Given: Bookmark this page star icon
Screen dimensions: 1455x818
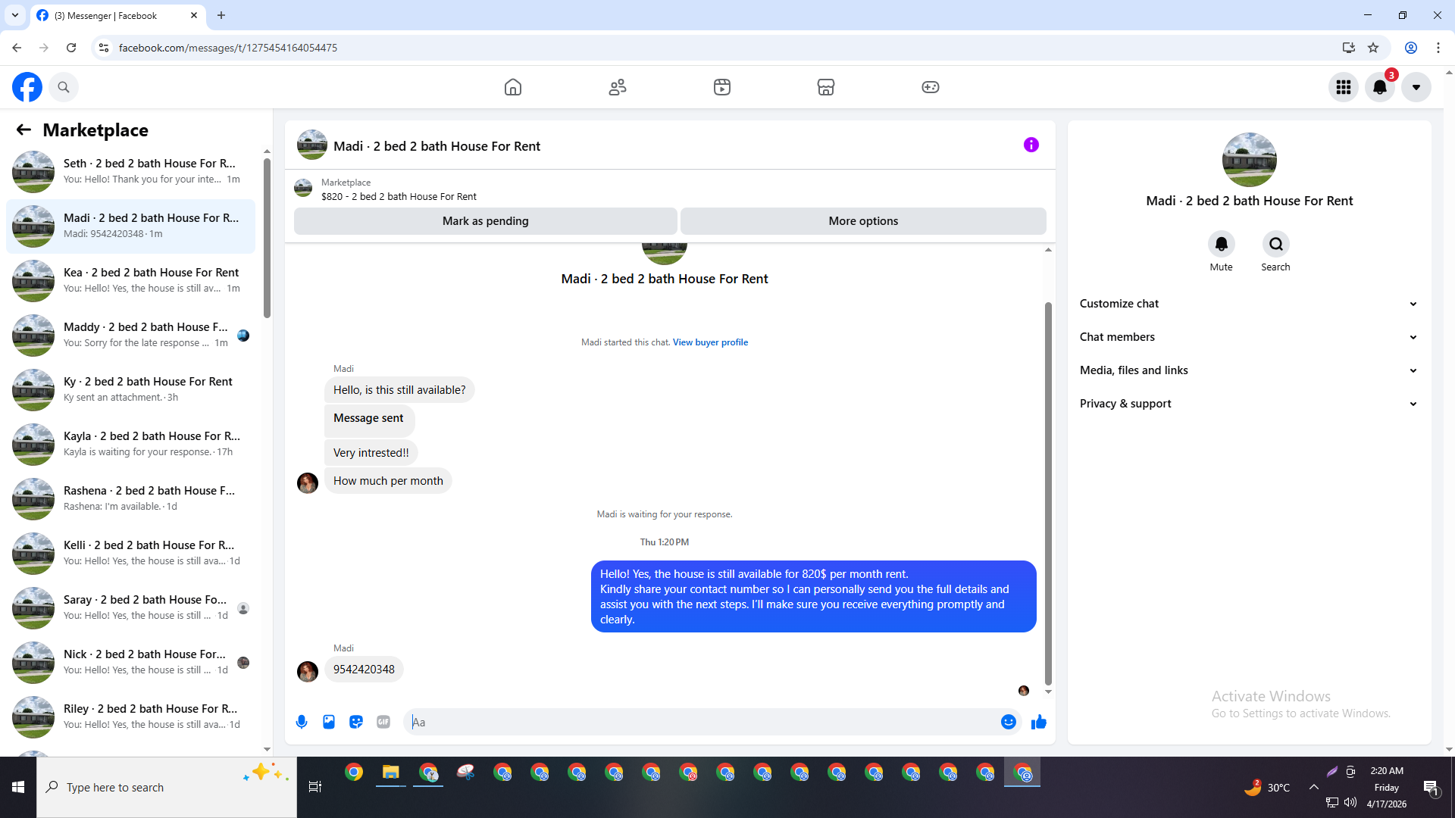Looking at the screenshot, I should pos(1373,48).
